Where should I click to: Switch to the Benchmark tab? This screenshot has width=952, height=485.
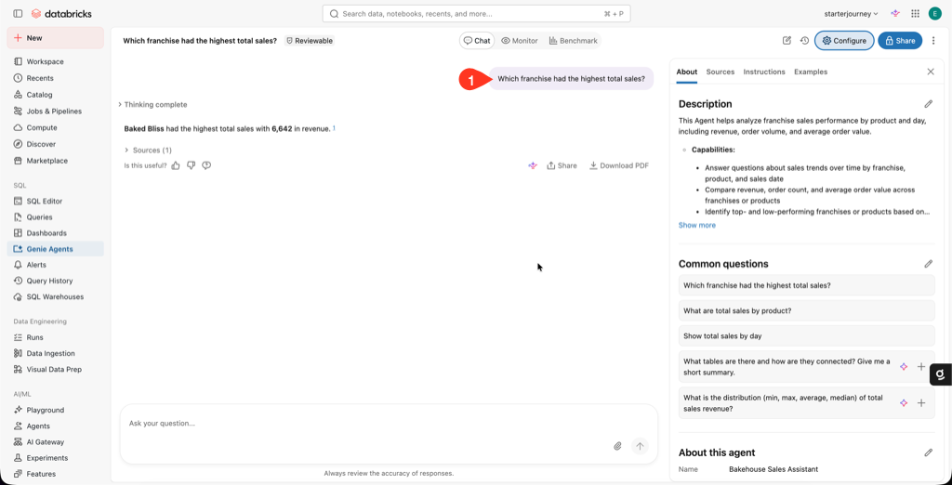coord(573,41)
